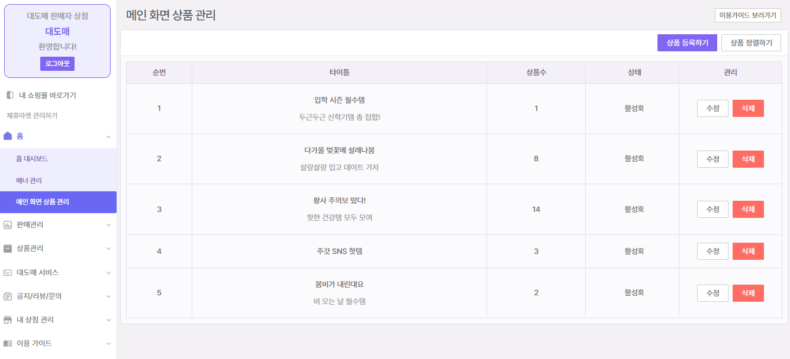Open 홈 대시보드 submenu item

click(x=32, y=159)
